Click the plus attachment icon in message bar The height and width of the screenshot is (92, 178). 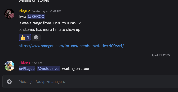(x=9, y=82)
